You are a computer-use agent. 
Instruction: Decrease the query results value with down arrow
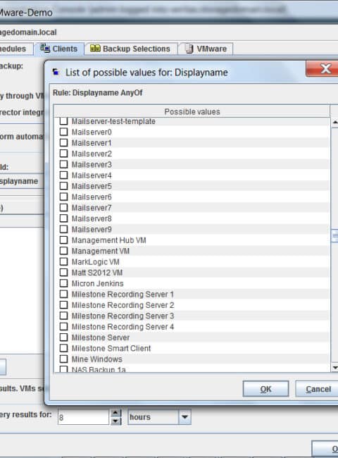pos(116,421)
